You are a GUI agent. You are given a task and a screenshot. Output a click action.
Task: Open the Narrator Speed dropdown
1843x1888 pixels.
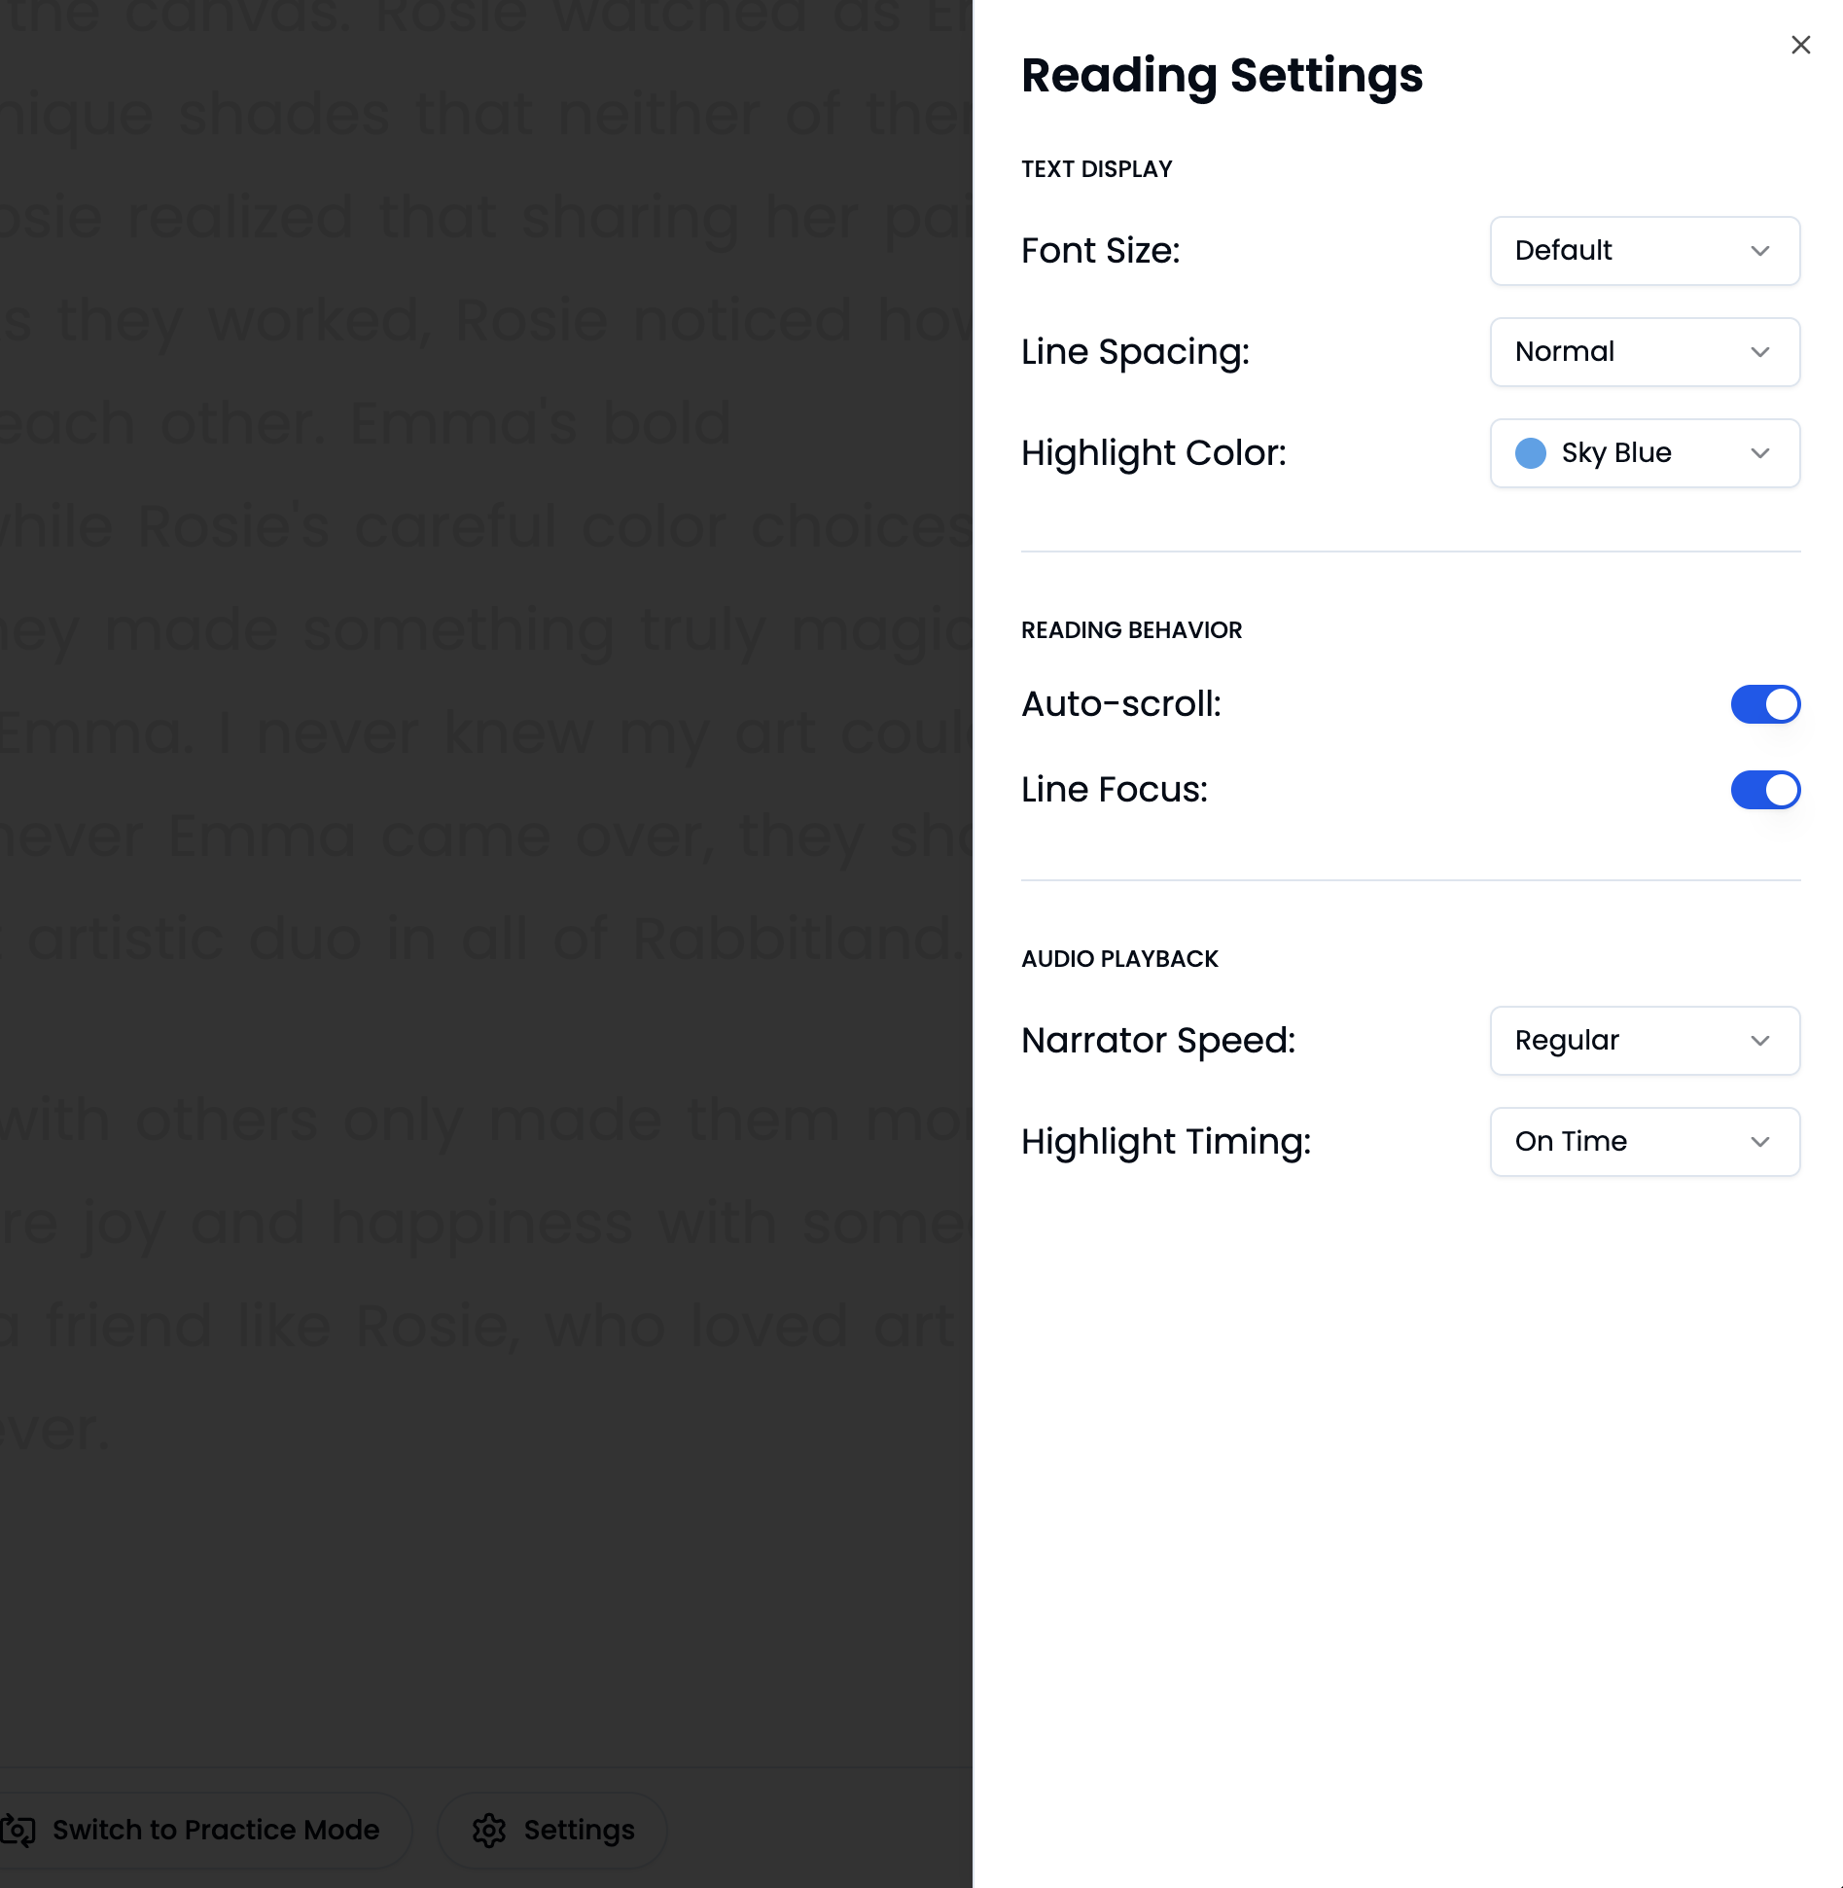[x=1644, y=1041]
